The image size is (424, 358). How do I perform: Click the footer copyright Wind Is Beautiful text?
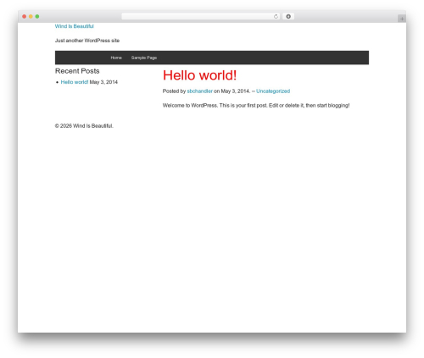tap(84, 126)
